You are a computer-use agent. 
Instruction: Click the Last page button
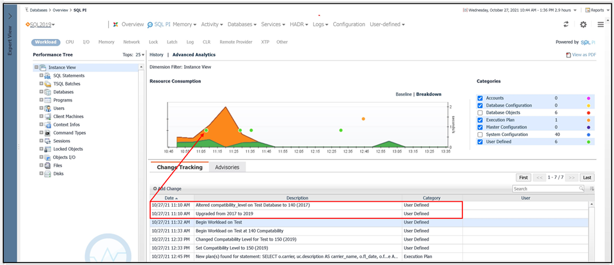pos(587,178)
